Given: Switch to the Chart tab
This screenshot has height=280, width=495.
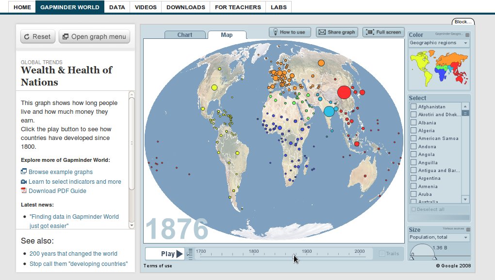Looking at the screenshot, I should (x=185, y=35).
